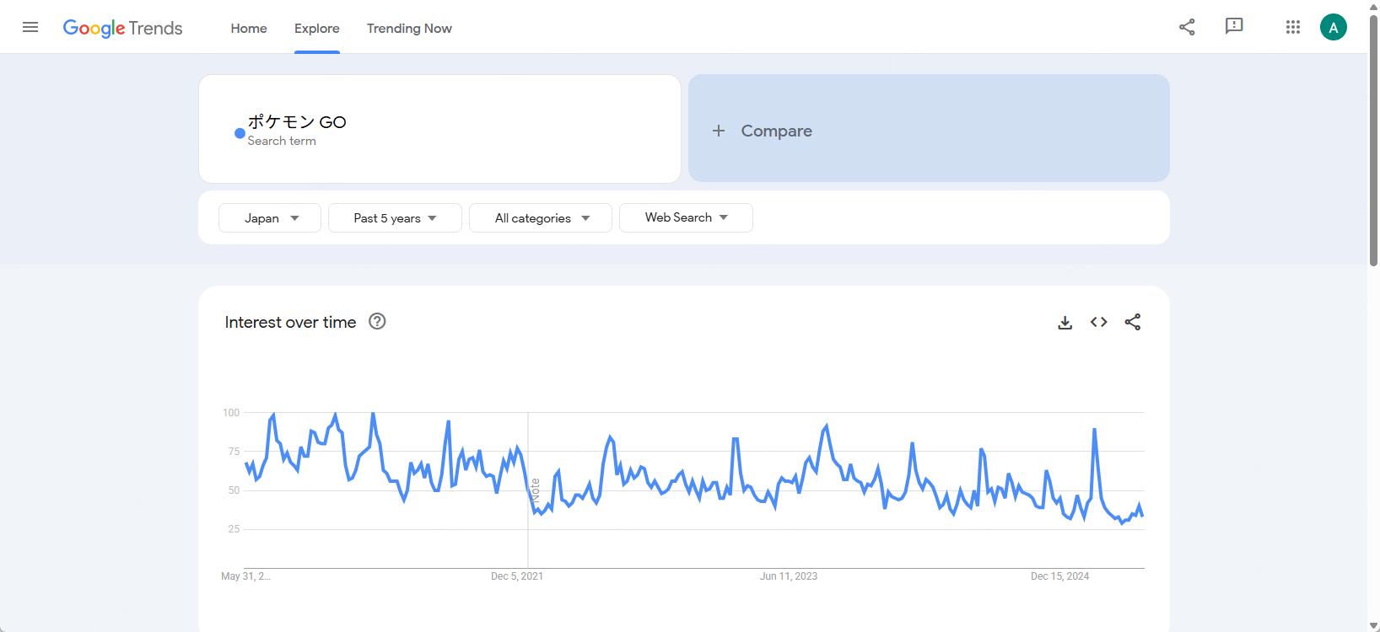Screen dimensions: 1380x632
Task: Open the hamburger main menu
Action: (x=30, y=27)
